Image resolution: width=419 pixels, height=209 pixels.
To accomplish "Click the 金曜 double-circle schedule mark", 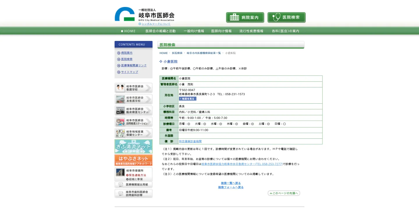I will [x=252, y=124].
